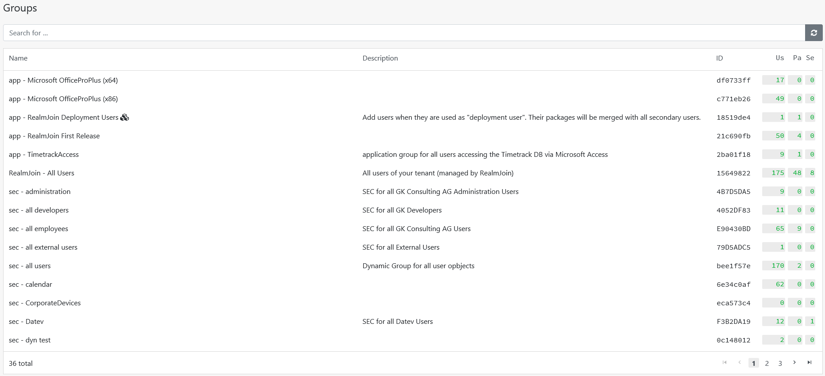Click the refresh icon beside search
This screenshot has width=825, height=376.
[813, 33]
